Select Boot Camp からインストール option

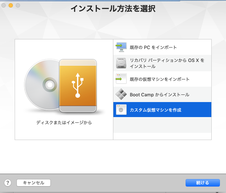[x=162, y=95]
